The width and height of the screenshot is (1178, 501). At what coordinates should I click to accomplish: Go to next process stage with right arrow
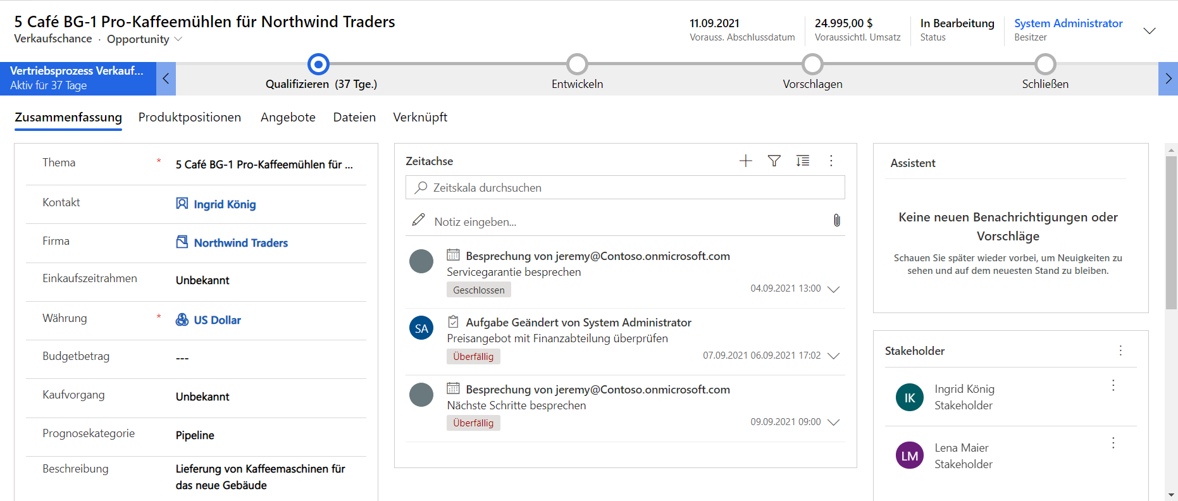click(1168, 78)
